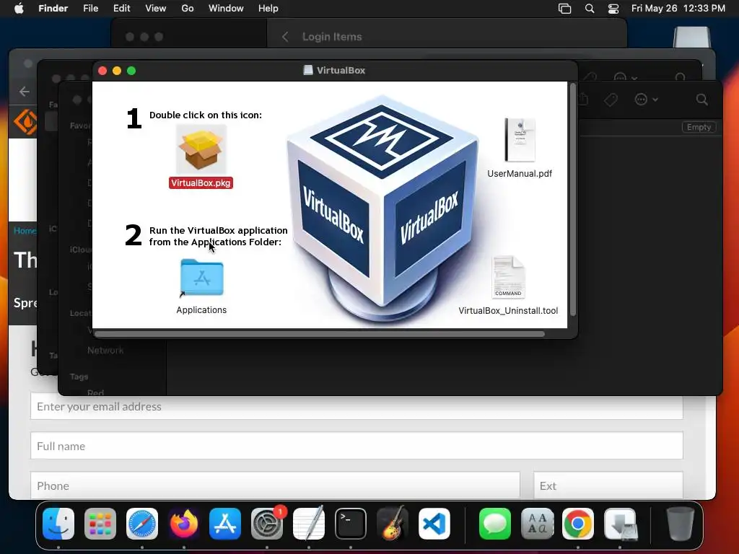Select the VirtualBox.pkg installer icon

(201, 150)
